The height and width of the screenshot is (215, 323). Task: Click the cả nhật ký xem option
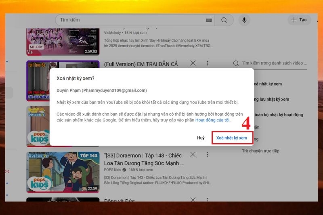coord(268,84)
